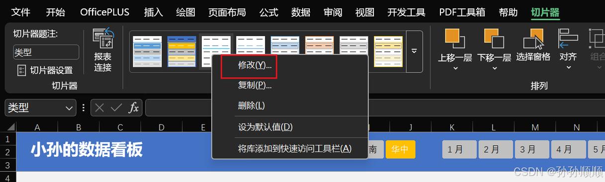Click the formula bar cancel X icon
The height and width of the screenshot is (182, 605).
point(99,108)
